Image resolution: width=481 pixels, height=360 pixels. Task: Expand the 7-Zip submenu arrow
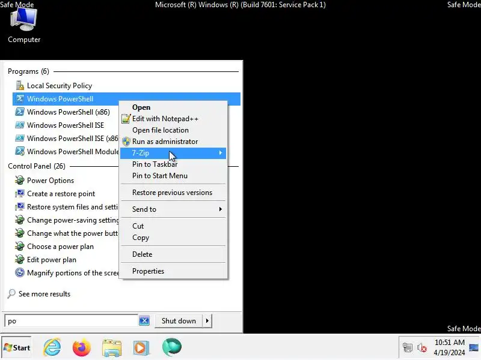[220, 153]
